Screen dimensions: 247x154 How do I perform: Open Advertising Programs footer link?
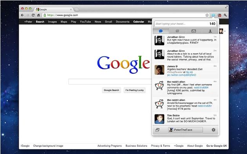tap(109, 146)
